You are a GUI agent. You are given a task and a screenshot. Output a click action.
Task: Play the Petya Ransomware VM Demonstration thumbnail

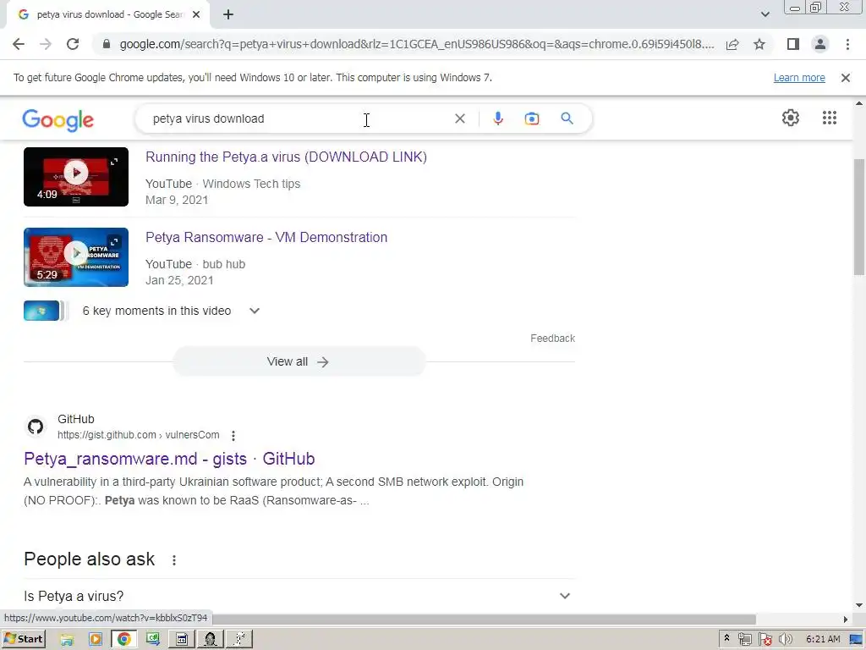click(x=76, y=257)
